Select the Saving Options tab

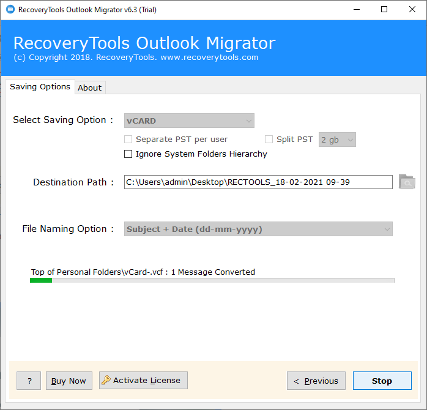pos(40,87)
